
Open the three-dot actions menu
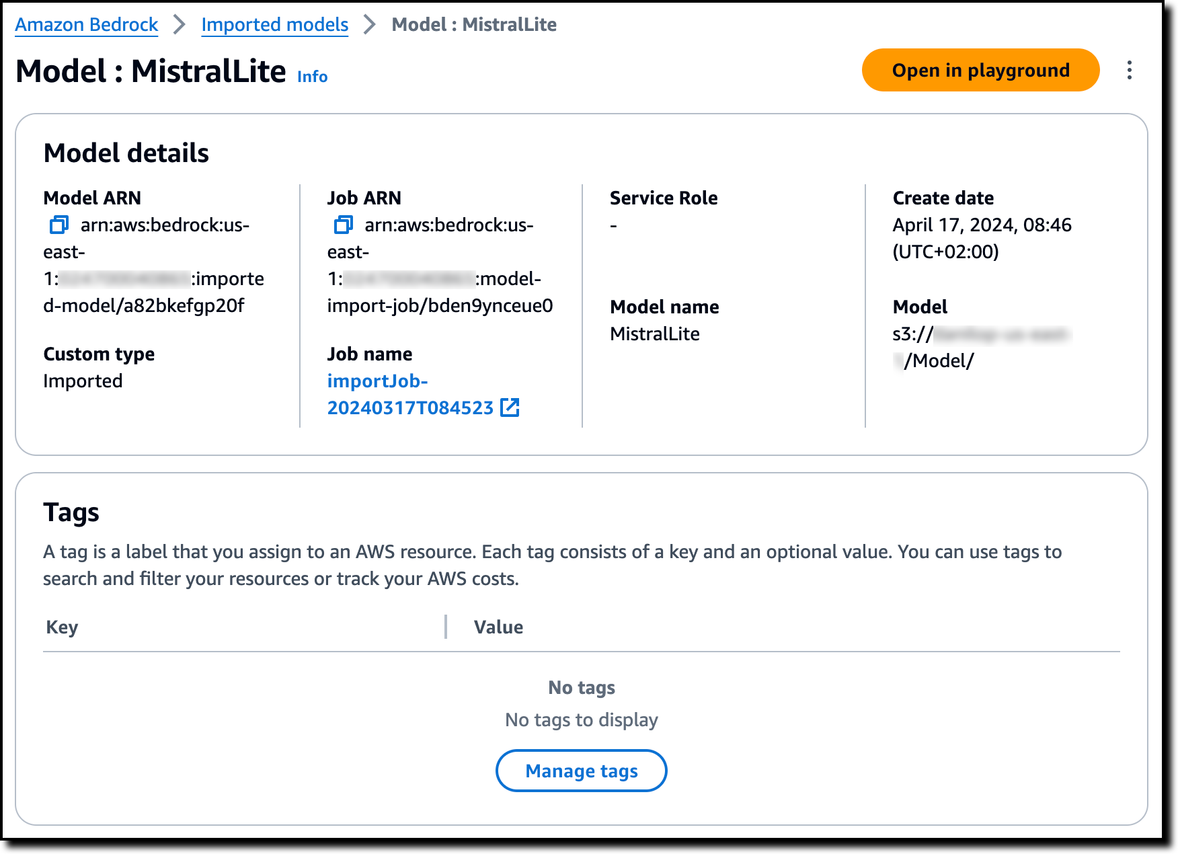click(x=1130, y=71)
